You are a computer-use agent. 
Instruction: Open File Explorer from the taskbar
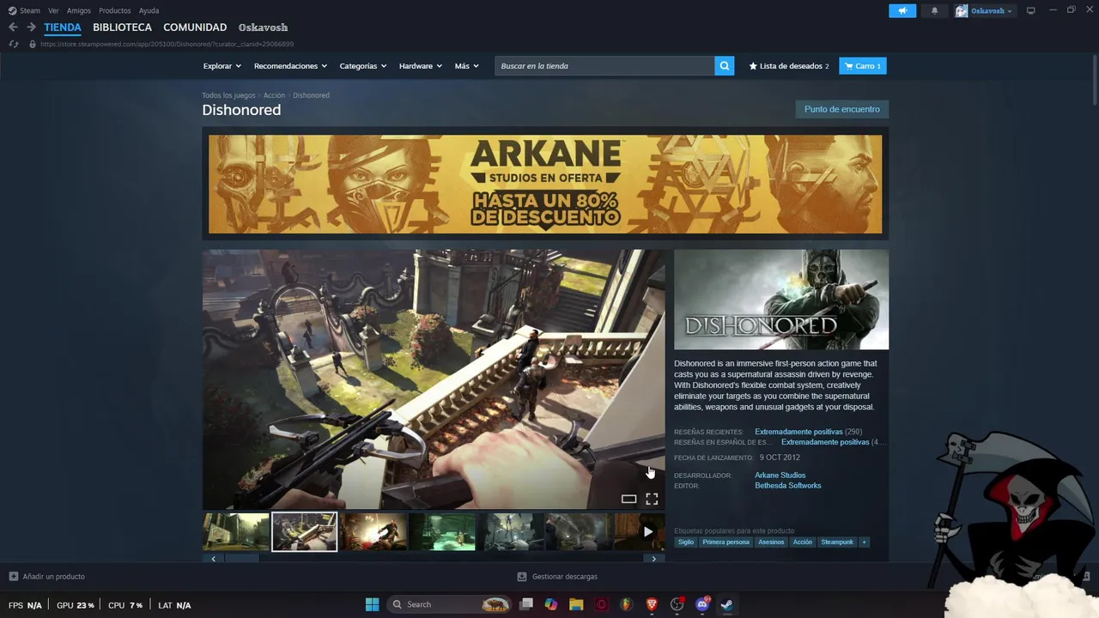click(x=576, y=604)
